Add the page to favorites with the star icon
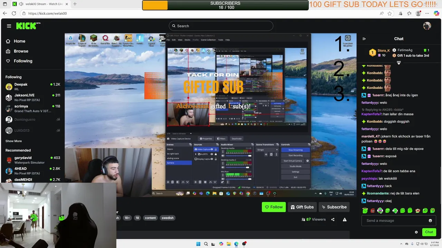Viewport: 442px width, 248px height. 390,13
